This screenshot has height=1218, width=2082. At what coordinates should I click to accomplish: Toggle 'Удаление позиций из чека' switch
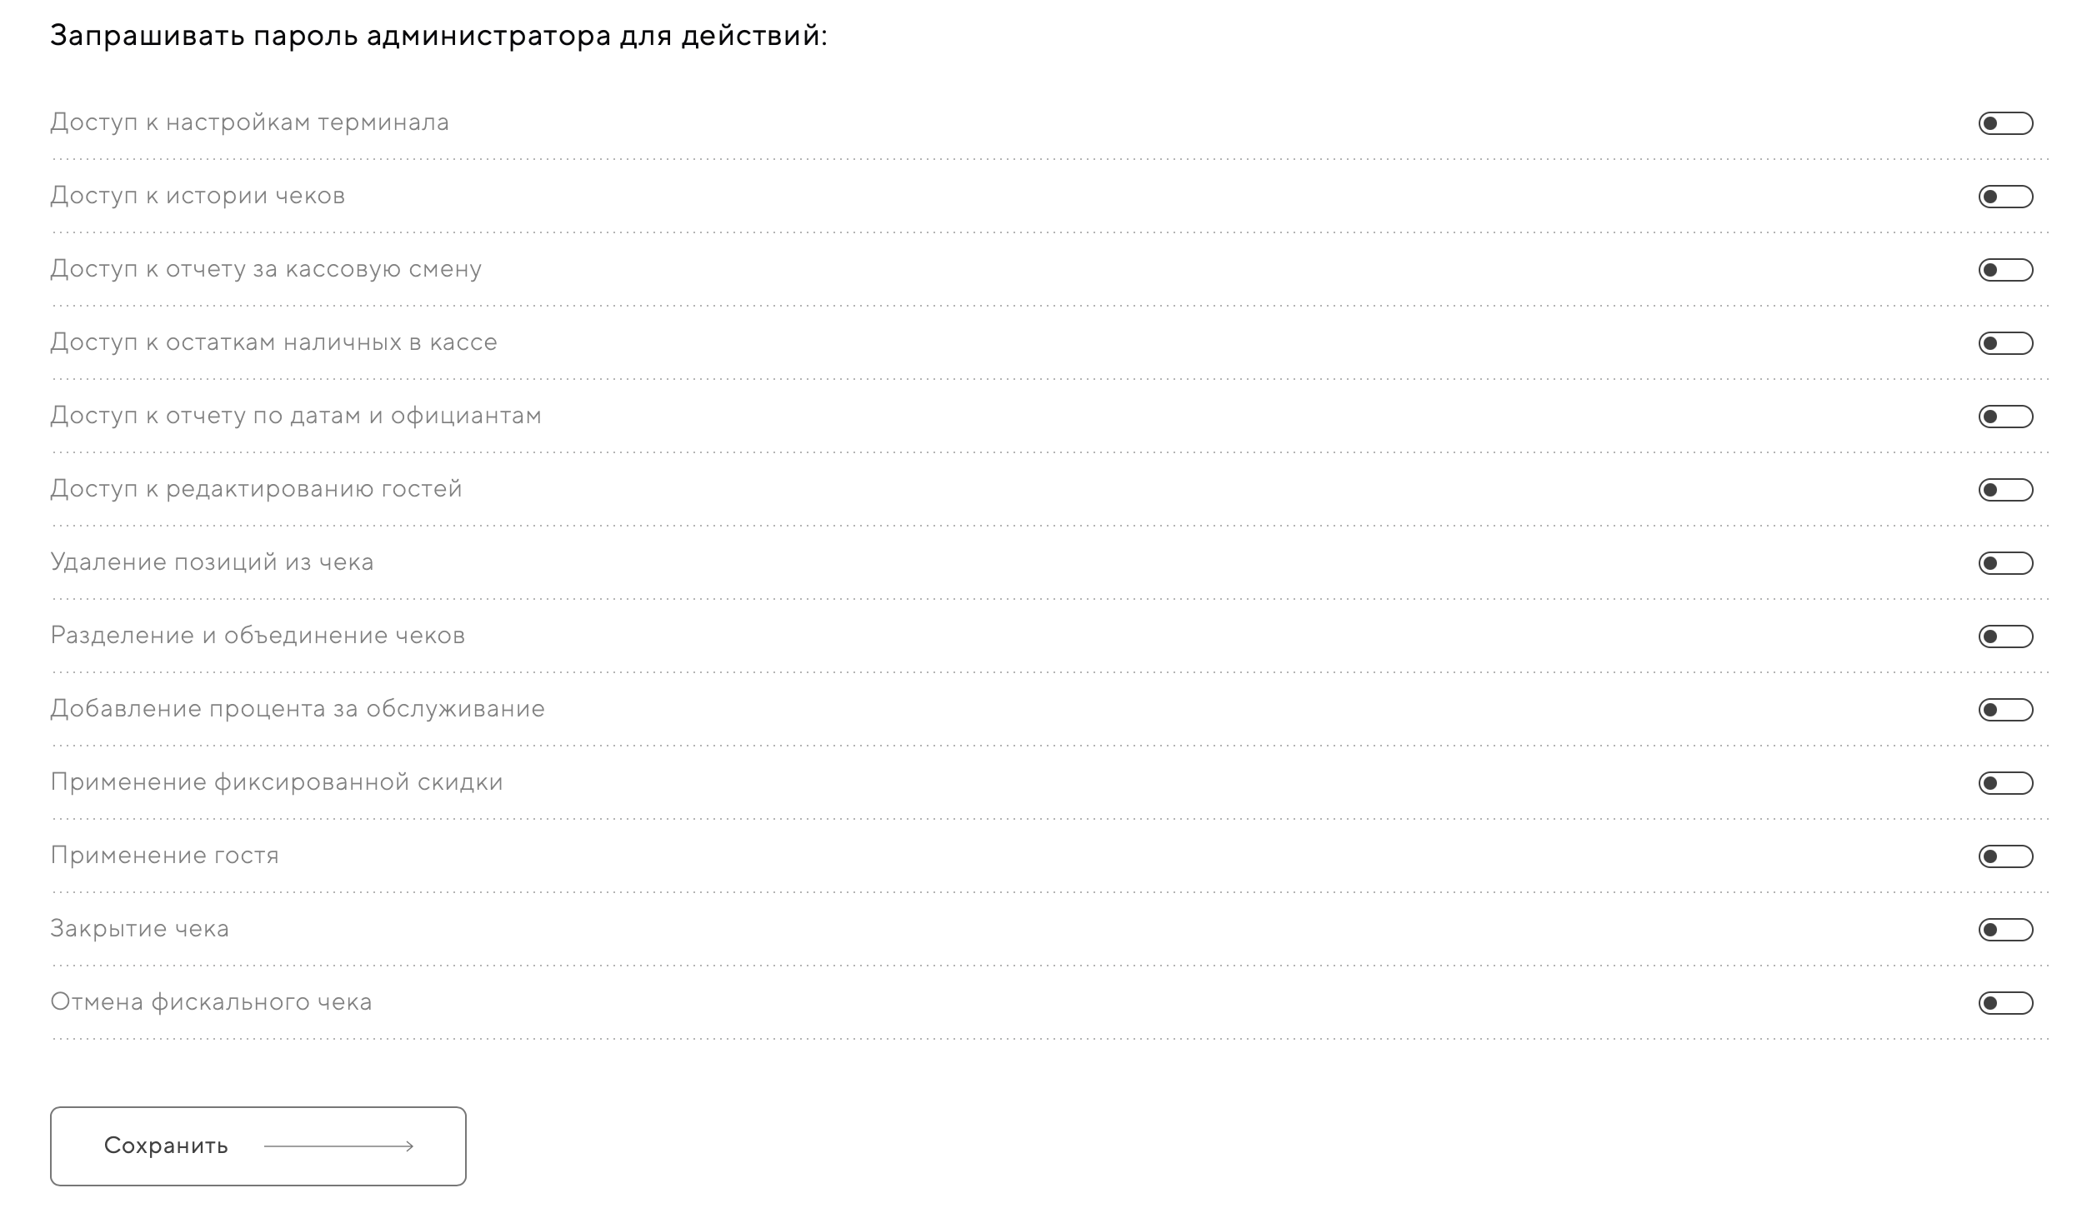(2005, 564)
